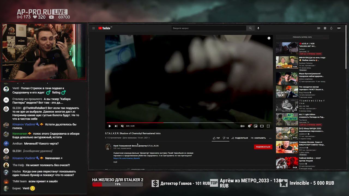Click the dollar donation icon in ticker
This screenshot has width=349, height=196.
tap(155, 183)
